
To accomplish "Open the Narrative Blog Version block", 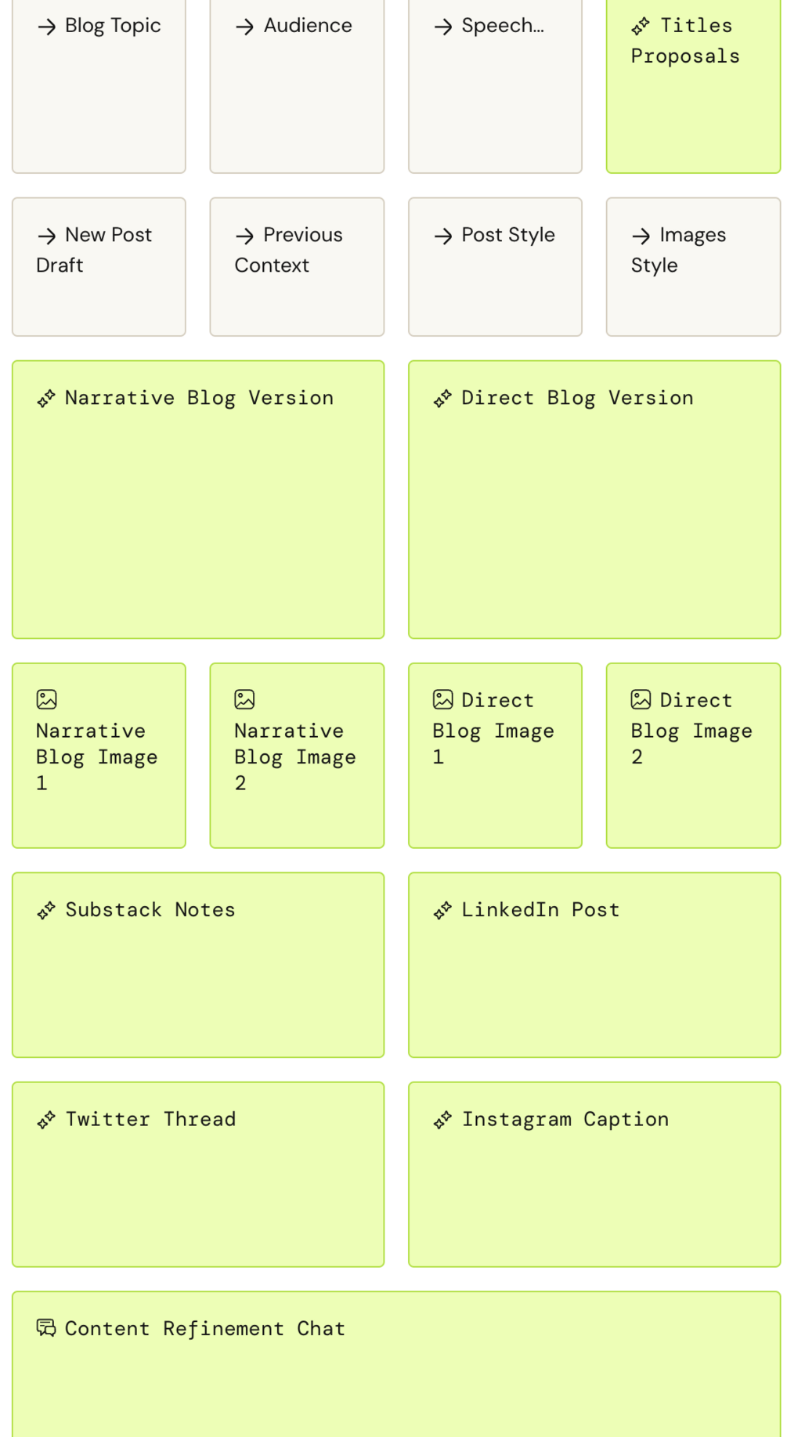I will (x=198, y=500).
